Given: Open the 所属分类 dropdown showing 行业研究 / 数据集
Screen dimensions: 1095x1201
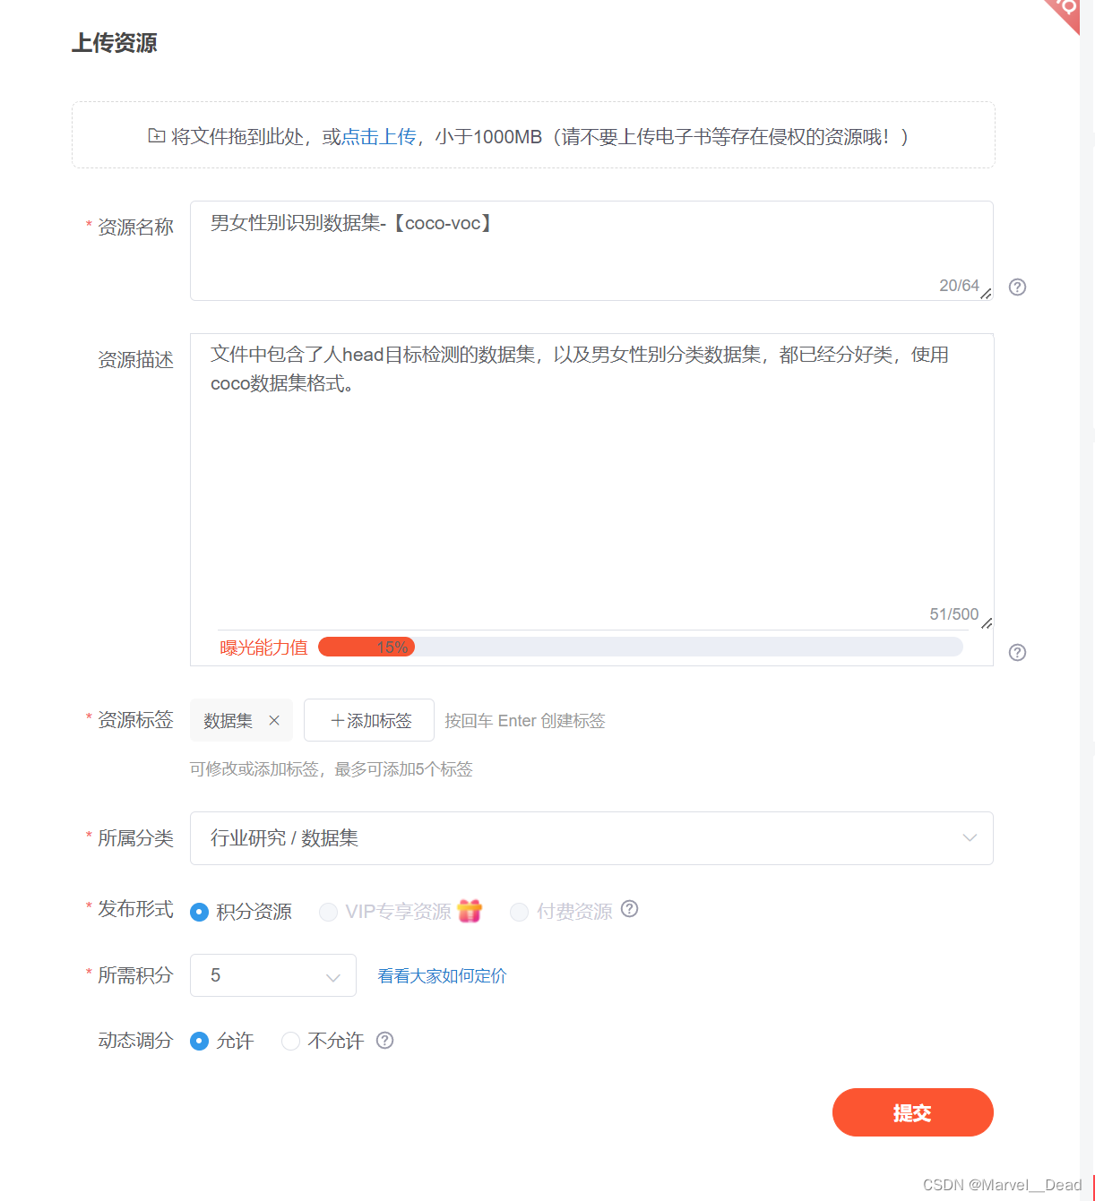Looking at the screenshot, I should tap(591, 838).
